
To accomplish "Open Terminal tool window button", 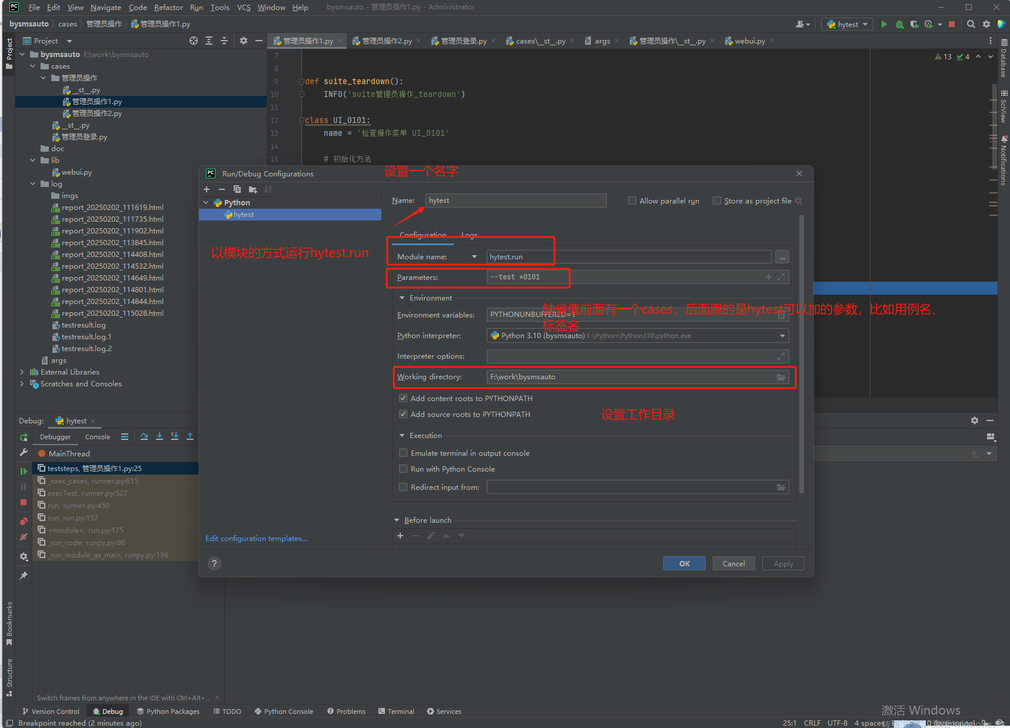I will 397,712.
